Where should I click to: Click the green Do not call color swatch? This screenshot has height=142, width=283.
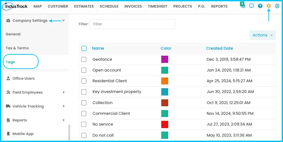coord(165,135)
